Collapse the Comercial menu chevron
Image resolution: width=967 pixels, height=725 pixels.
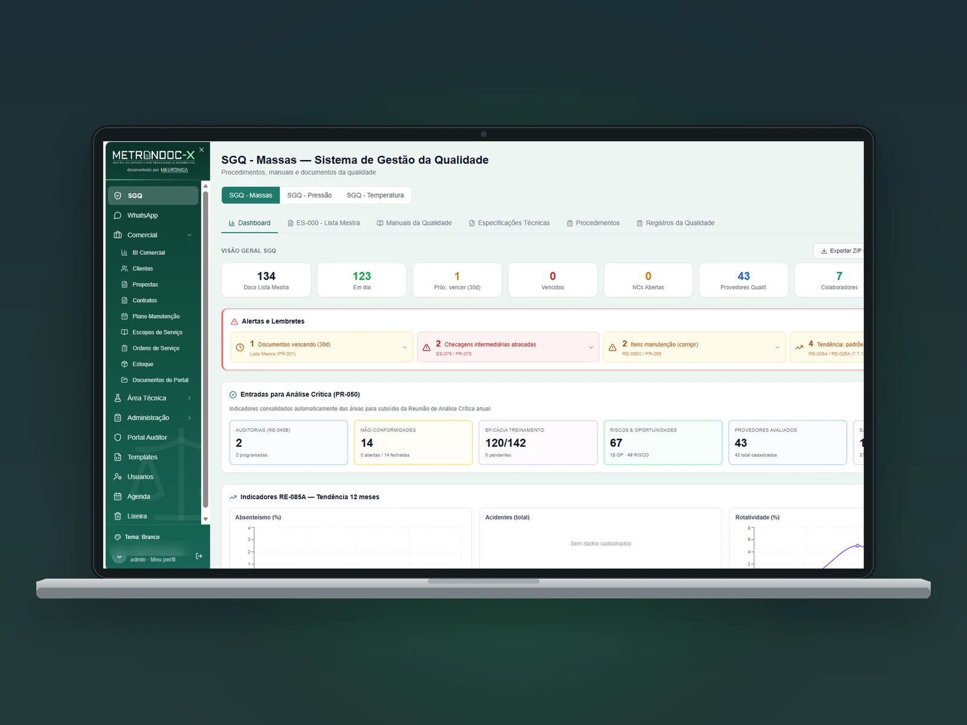[189, 235]
